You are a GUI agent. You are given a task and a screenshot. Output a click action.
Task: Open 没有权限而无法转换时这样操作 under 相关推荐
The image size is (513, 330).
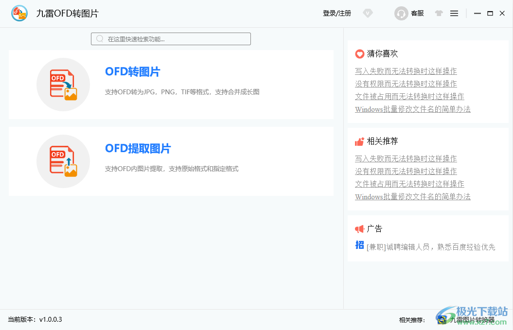pyautogui.click(x=406, y=172)
